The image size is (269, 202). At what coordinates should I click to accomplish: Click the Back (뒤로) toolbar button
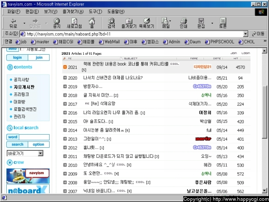[x=13, y=23]
